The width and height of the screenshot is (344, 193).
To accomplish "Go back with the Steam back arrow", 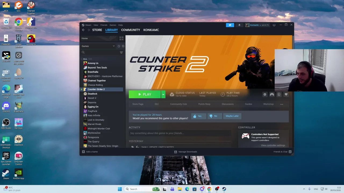I will (x=83, y=30).
